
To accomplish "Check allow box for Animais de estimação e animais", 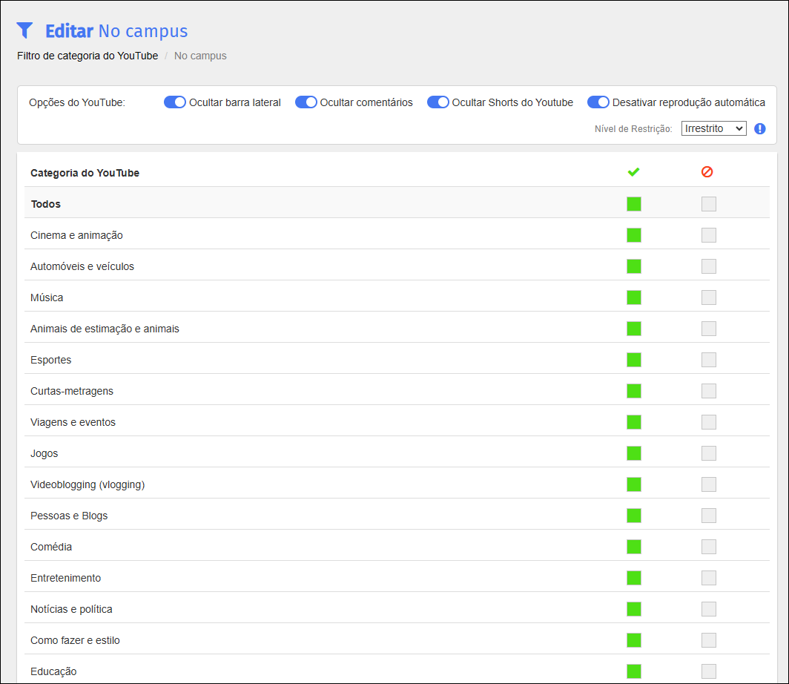I will pyautogui.click(x=634, y=329).
